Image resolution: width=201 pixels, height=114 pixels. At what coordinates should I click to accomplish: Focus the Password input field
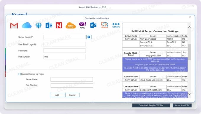64,51
